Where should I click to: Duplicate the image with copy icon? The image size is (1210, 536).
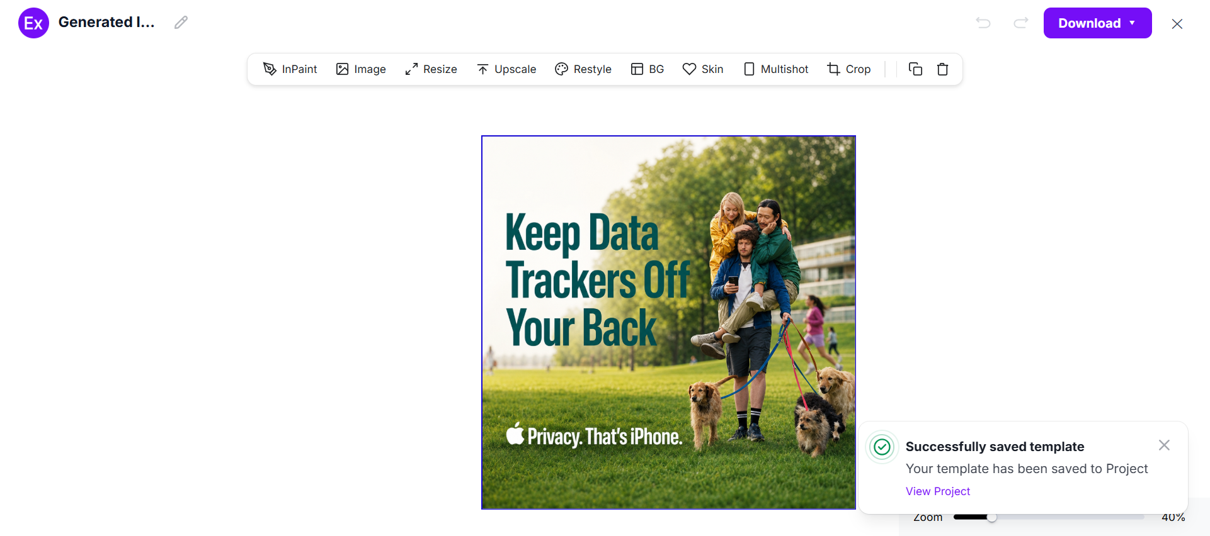tap(915, 69)
